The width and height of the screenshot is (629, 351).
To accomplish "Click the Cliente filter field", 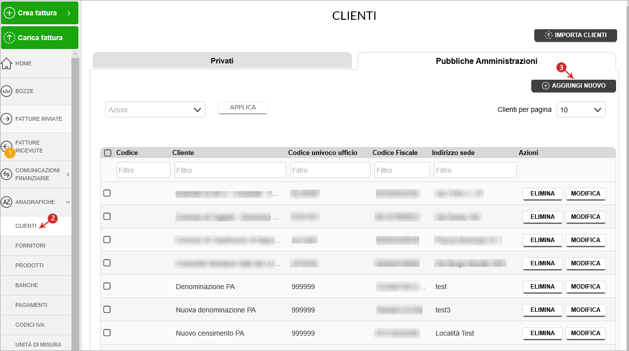I will tap(230, 170).
